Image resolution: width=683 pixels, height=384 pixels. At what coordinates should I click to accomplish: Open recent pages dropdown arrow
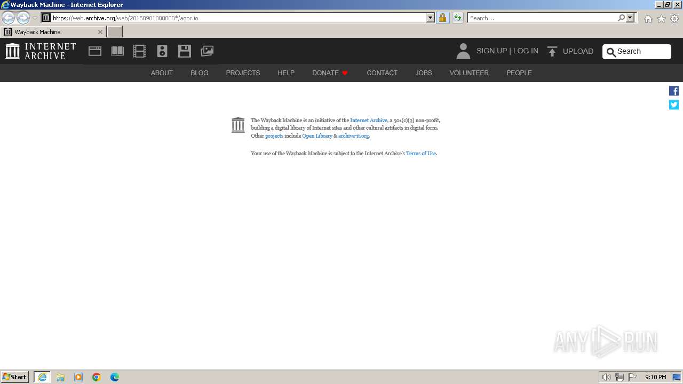[35, 18]
